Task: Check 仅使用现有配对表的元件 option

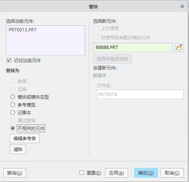Action: [x=96, y=37]
